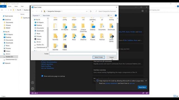Select the Videos folder icon in file grid
The height and width of the screenshot is (100, 179).
coord(65,47)
